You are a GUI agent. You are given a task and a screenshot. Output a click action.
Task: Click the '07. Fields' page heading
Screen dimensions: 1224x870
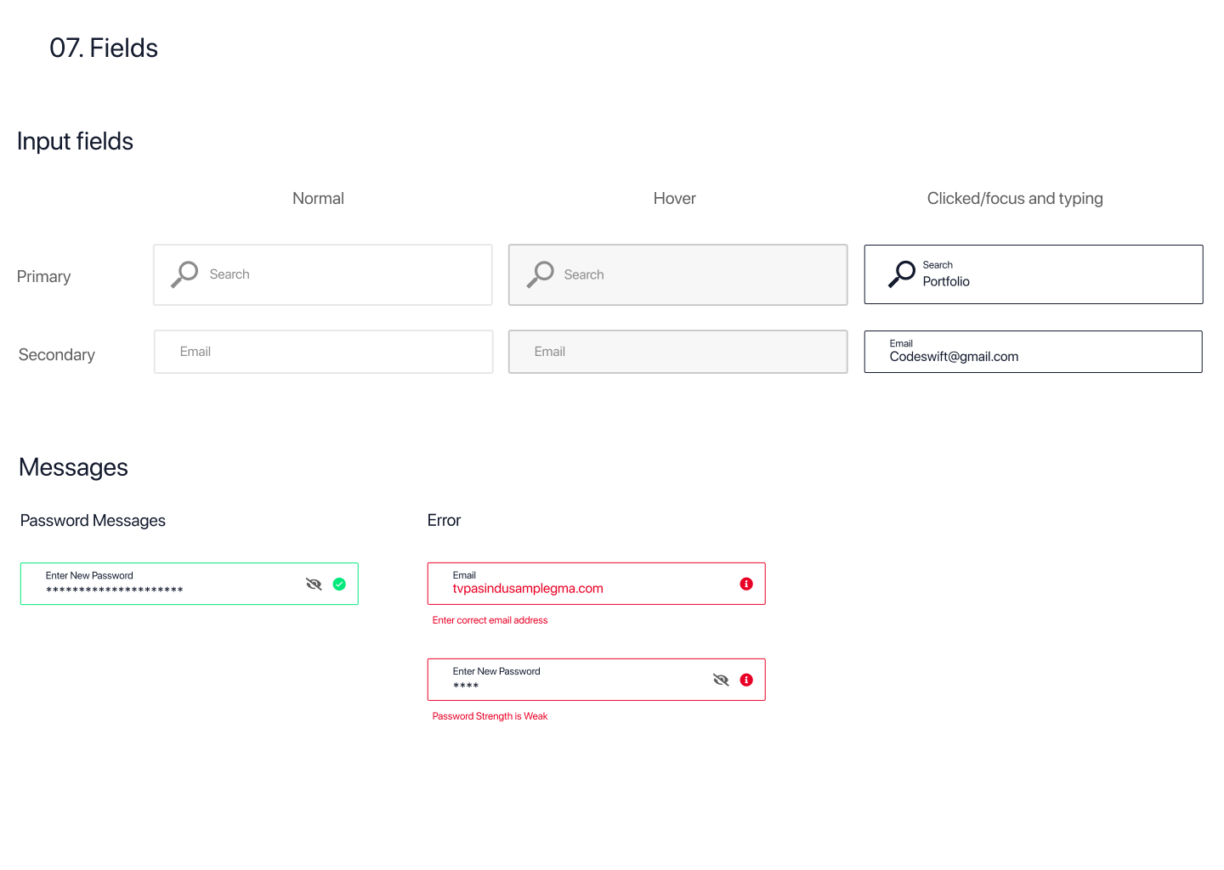point(104,48)
